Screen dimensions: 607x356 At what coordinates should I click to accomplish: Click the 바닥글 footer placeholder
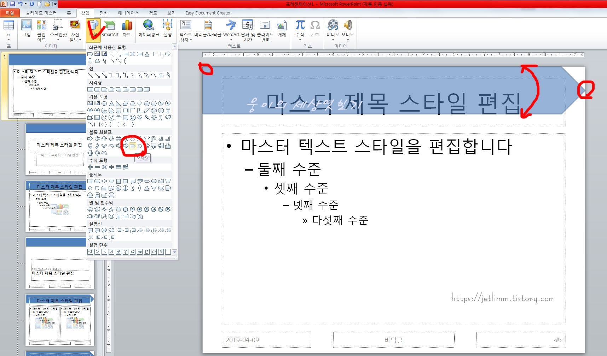[394, 340]
